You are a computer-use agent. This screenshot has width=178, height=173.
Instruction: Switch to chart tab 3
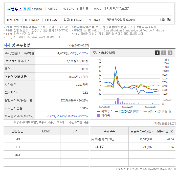pyautogui.click(x=170, y=53)
